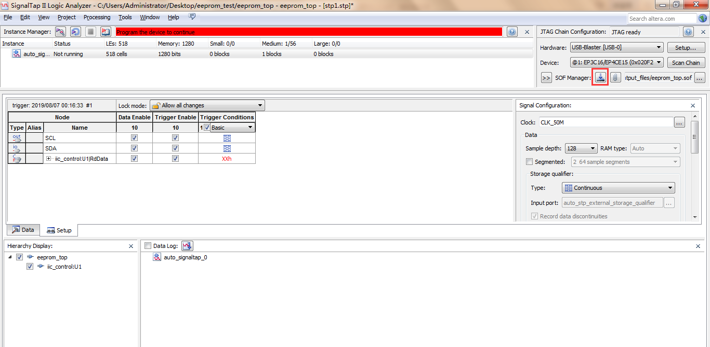Uncheck iic_control:U1 in Hierarchy Display
Viewport: 710px width, 347px height.
(30, 267)
